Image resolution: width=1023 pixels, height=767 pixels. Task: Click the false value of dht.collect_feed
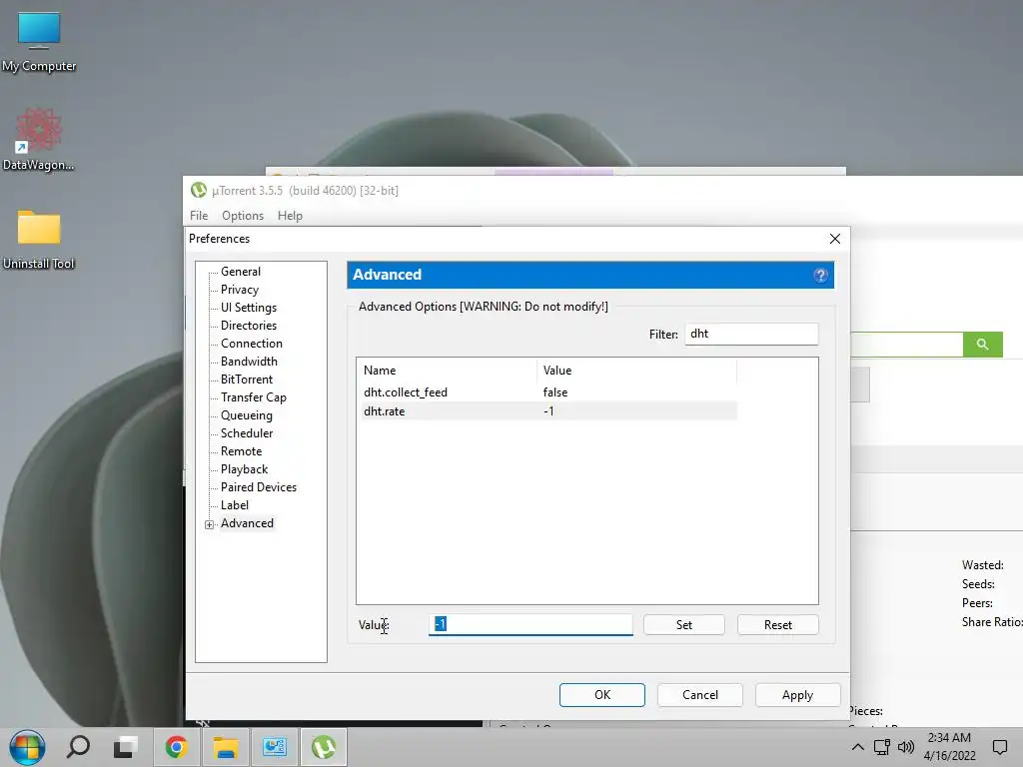pos(555,392)
